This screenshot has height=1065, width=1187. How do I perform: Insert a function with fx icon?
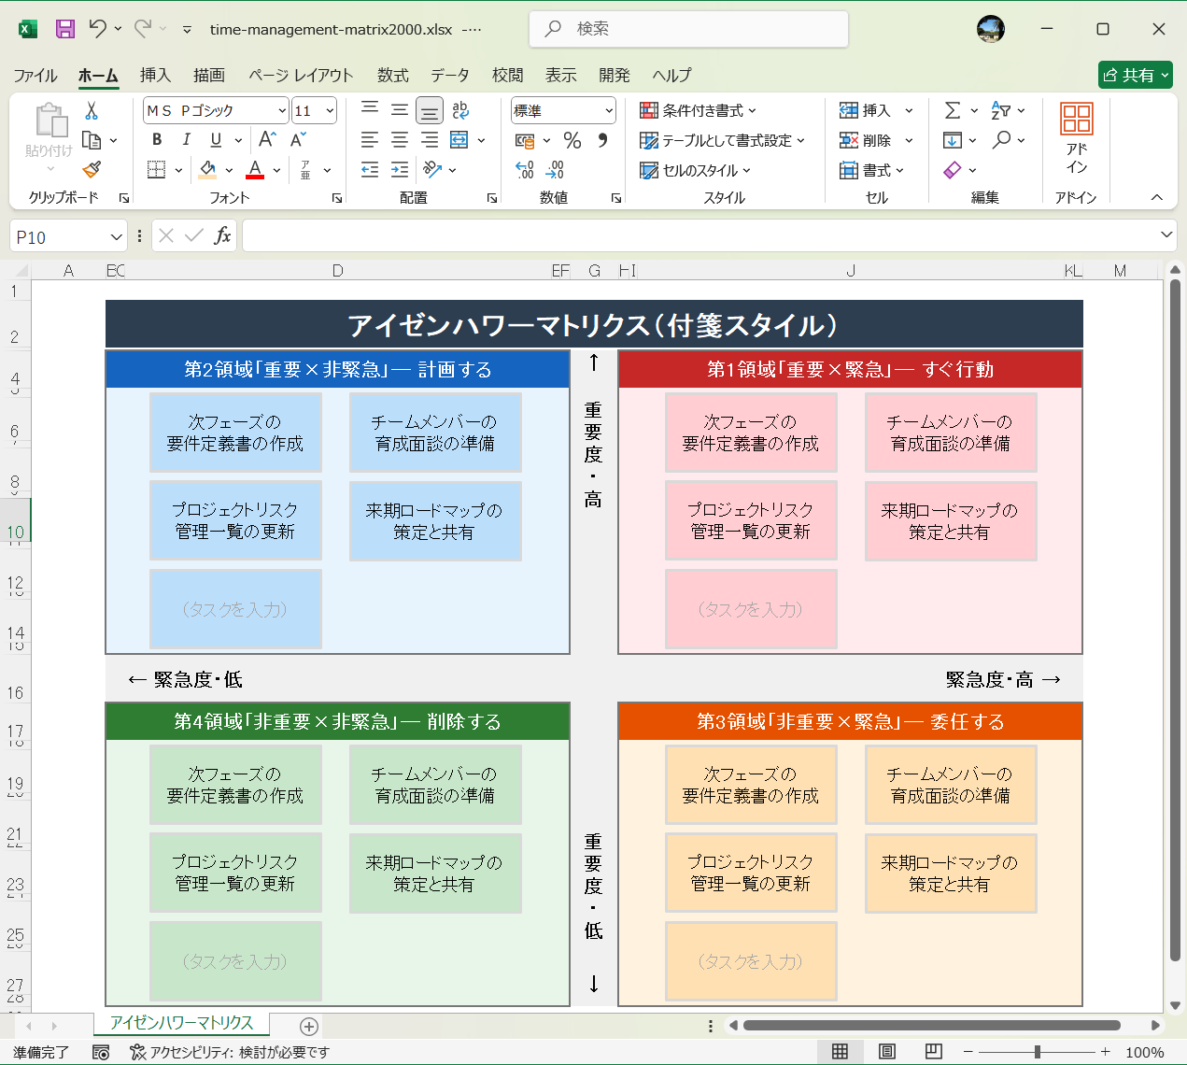point(222,235)
